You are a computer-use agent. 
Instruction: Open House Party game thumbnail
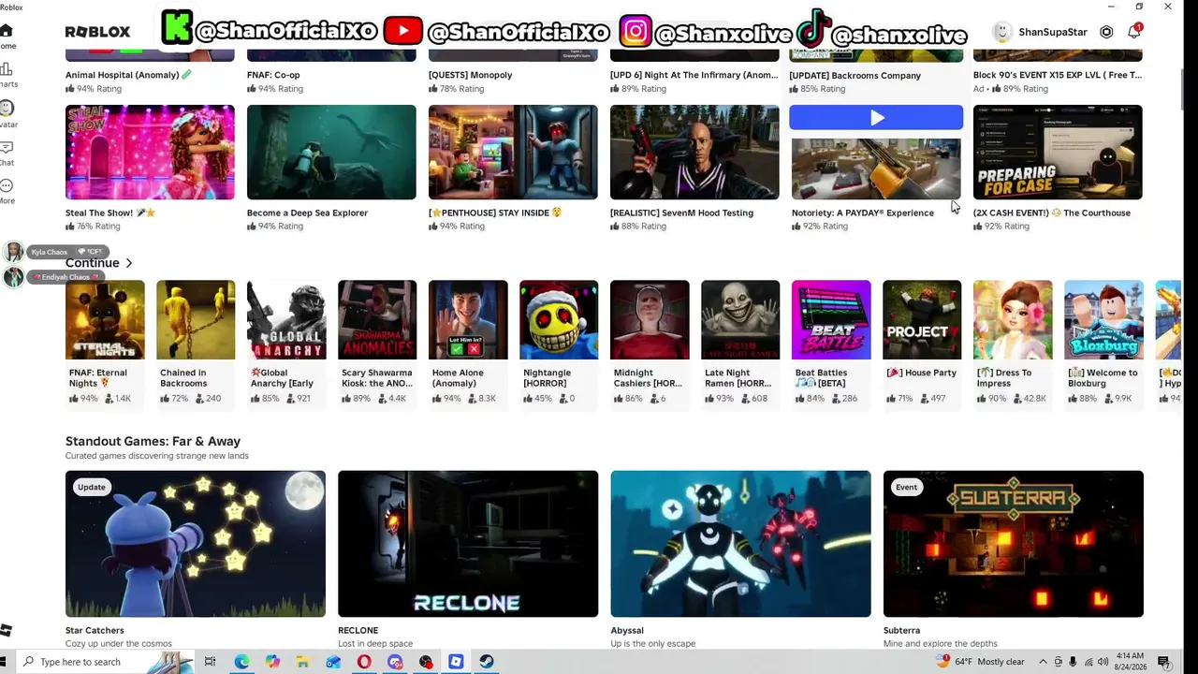(x=922, y=320)
